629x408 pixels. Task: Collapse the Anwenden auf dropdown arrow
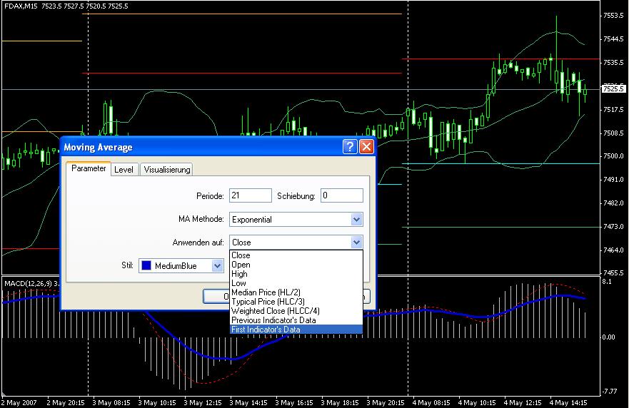pos(356,243)
